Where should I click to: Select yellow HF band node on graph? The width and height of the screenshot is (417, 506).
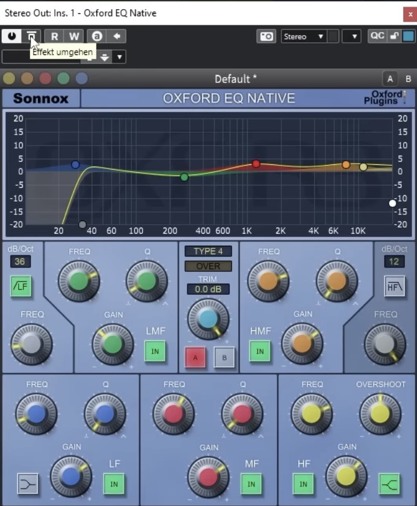pos(363,167)
